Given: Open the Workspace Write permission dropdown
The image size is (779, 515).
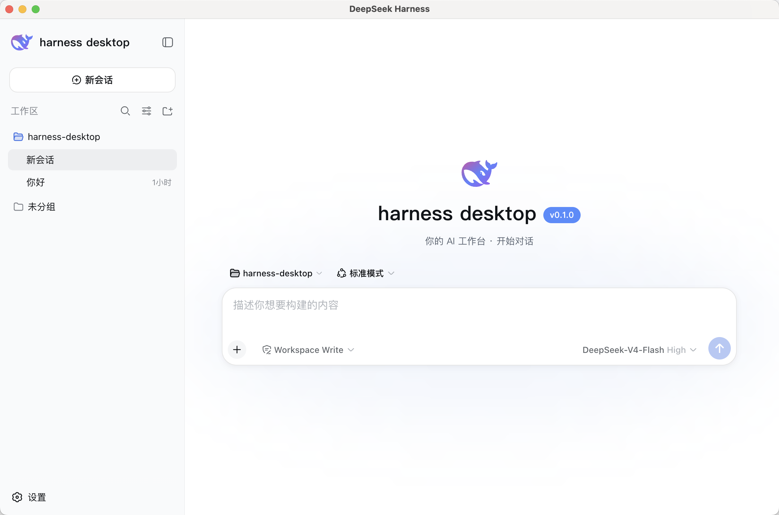Looking at the screenshot, I should (308, 350).
